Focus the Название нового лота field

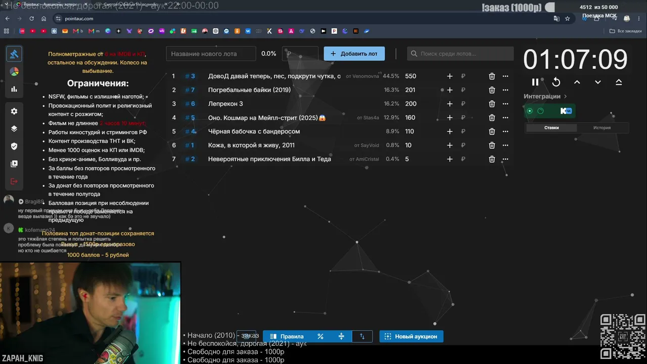tap(211, 54)
